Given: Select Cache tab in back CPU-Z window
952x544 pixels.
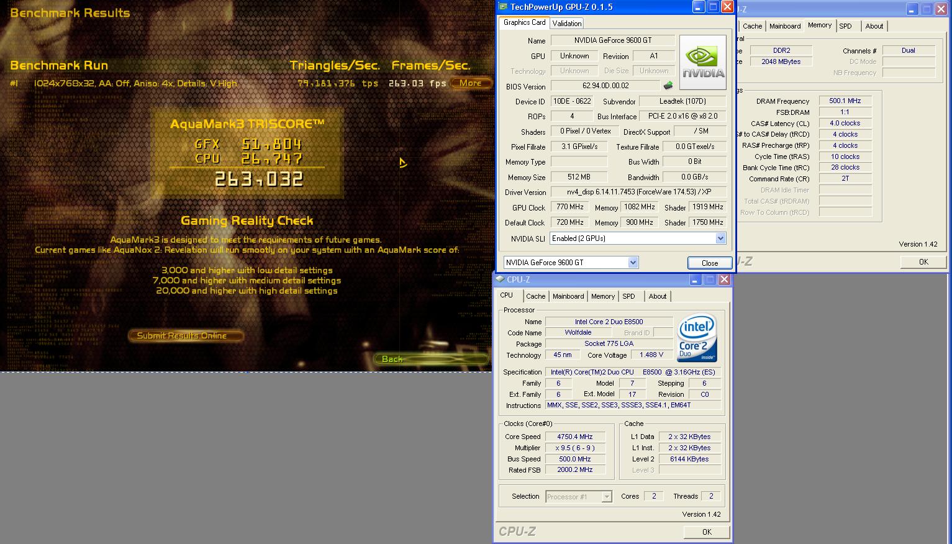Looking at the screenshot, I should click(x=752, y=26).
